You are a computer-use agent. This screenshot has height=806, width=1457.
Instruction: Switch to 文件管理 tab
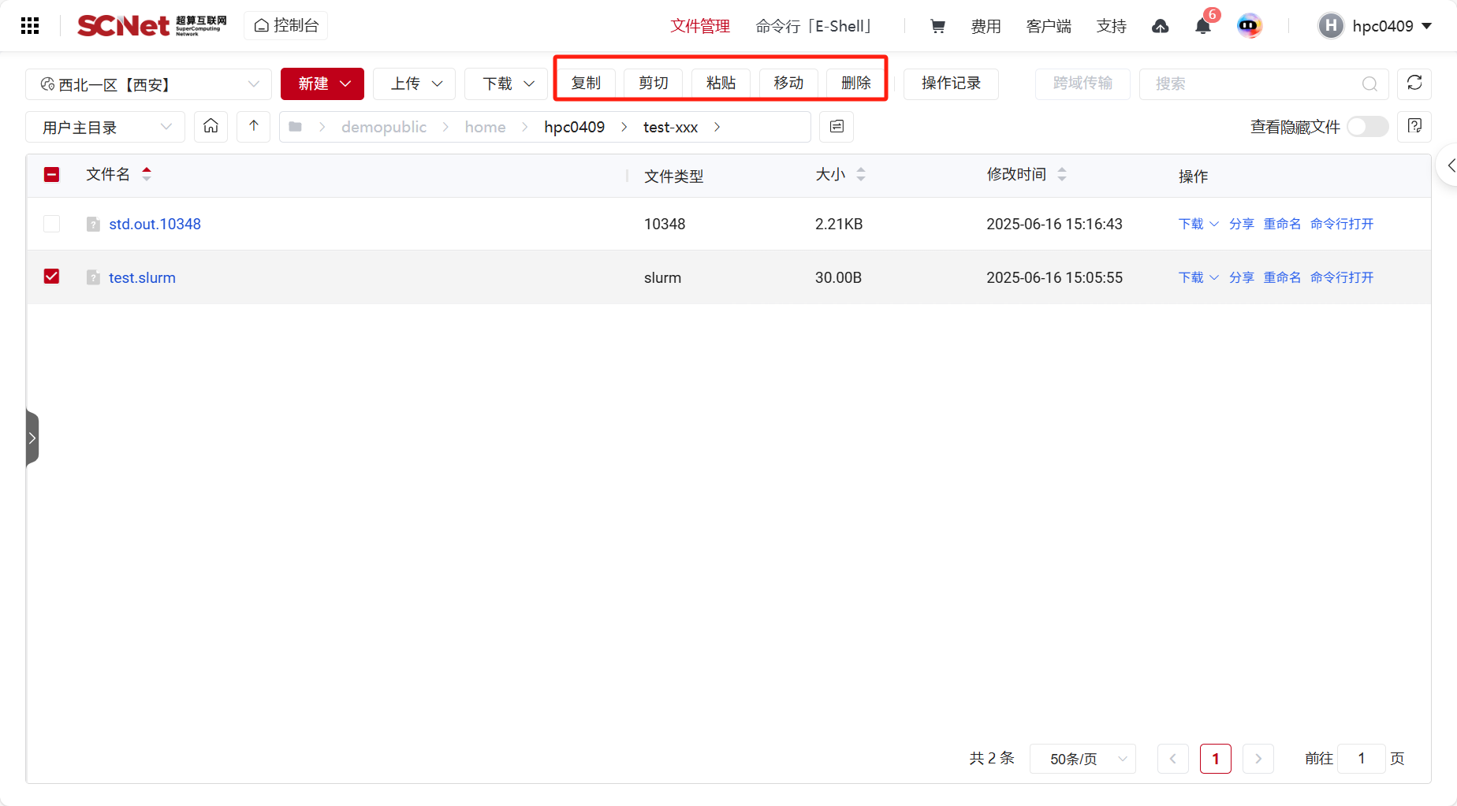(700, 26)
